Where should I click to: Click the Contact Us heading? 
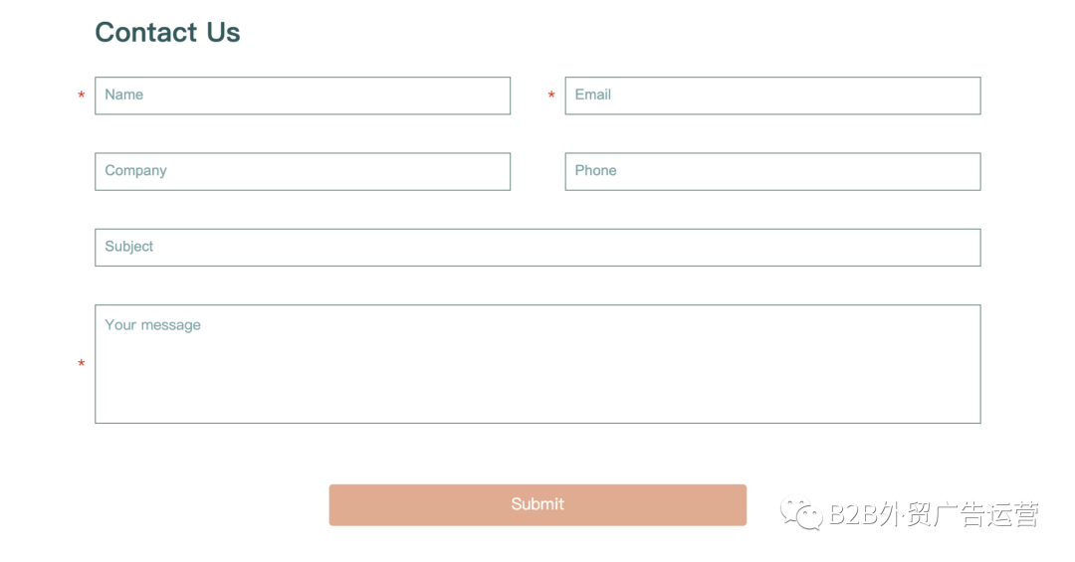[167, 32]
